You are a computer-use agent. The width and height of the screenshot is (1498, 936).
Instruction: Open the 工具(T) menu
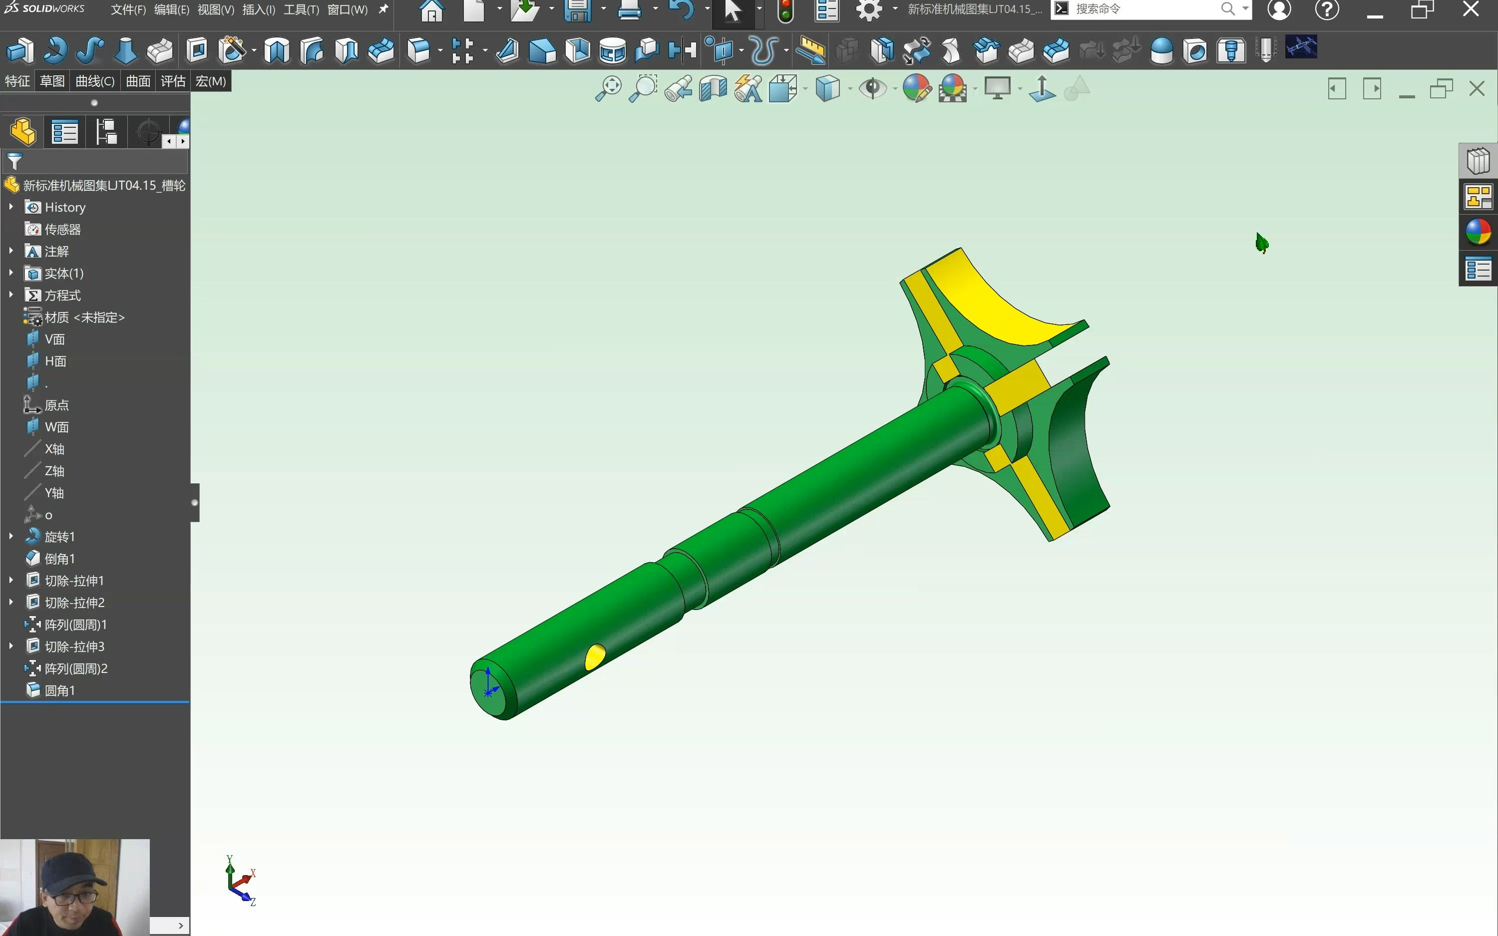[x=302, y=10]
